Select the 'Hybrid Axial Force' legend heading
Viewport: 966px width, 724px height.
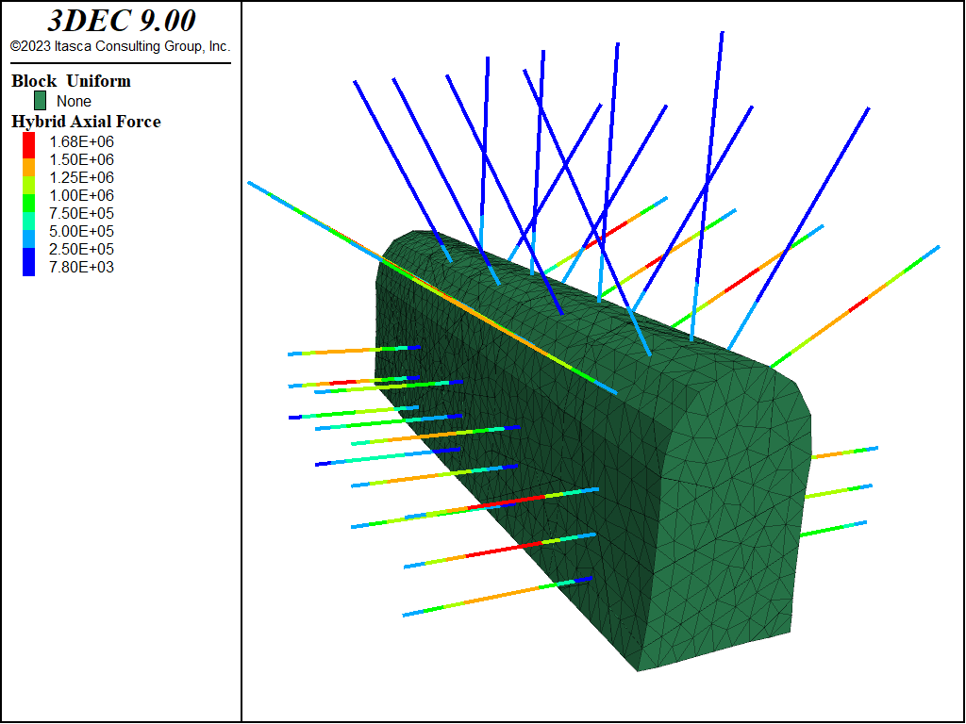pyautogui.click(x=86, y=122)
